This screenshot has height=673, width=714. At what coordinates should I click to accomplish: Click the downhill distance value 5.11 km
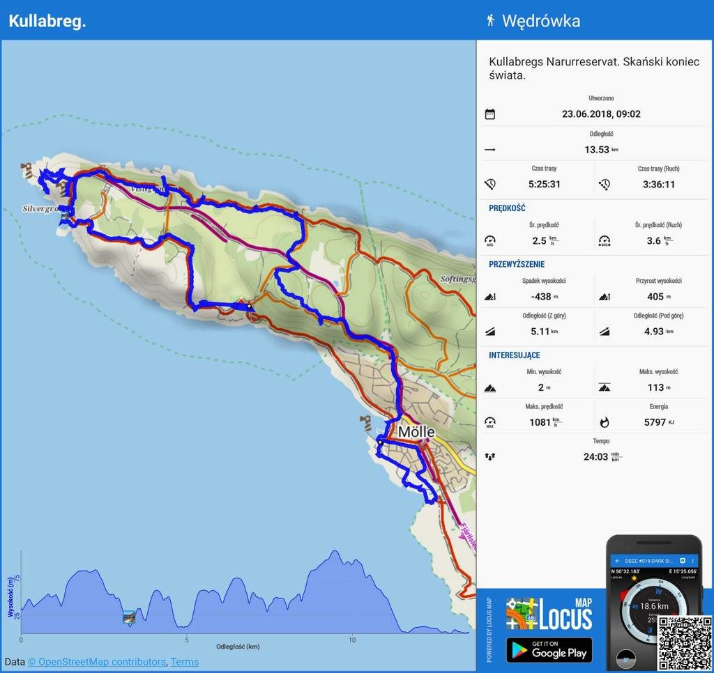(544, 331)
